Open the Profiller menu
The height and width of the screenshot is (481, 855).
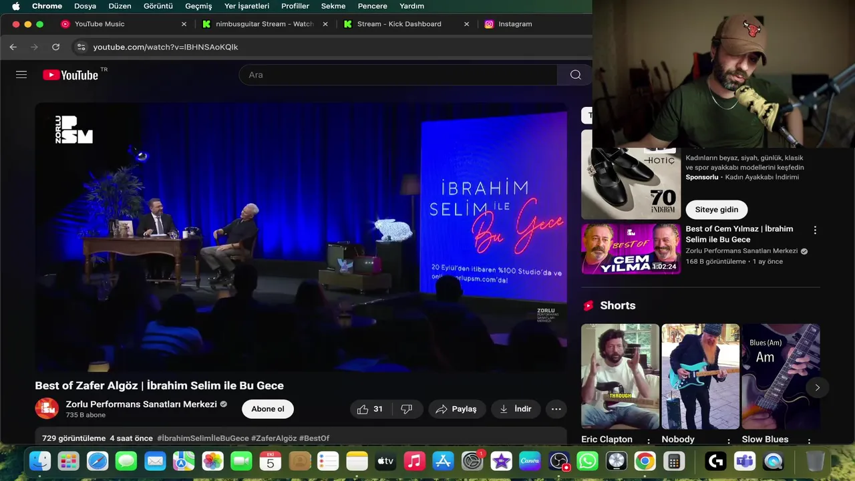(x=295, y=6)
